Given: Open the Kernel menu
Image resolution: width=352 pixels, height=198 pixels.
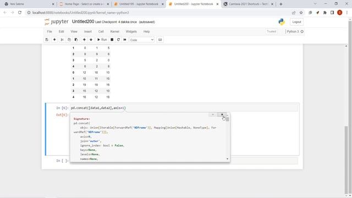Looking at the screenshot, I should 115,32.
